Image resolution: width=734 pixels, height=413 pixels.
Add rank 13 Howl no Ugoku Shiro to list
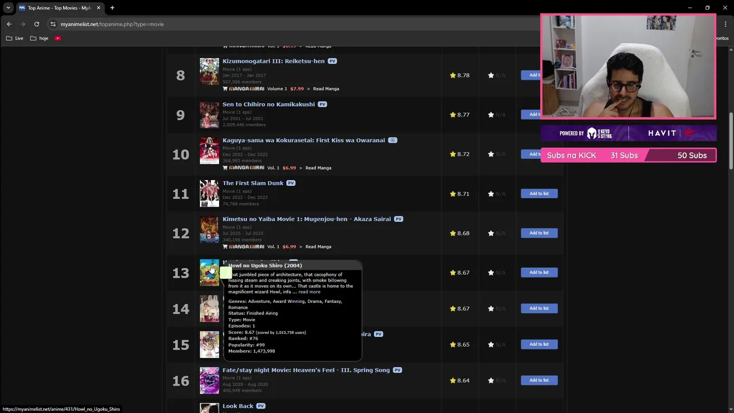[539, 272]
